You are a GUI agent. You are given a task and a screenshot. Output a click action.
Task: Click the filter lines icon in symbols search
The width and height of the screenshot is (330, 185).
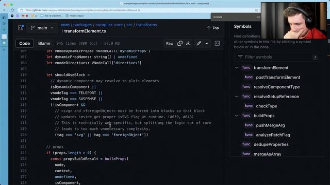[x=240, y=57]
